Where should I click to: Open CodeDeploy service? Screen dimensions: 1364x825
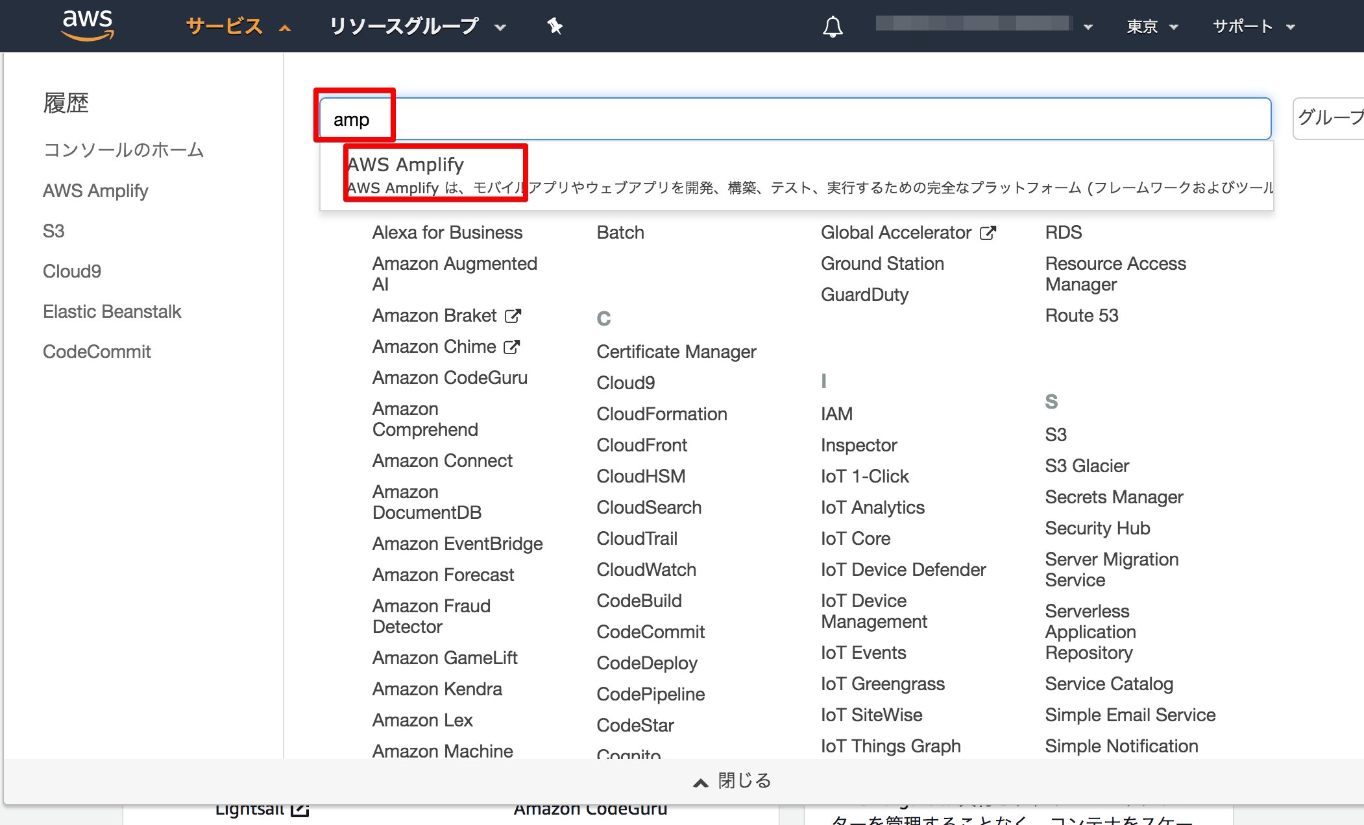tap(647, 663)
